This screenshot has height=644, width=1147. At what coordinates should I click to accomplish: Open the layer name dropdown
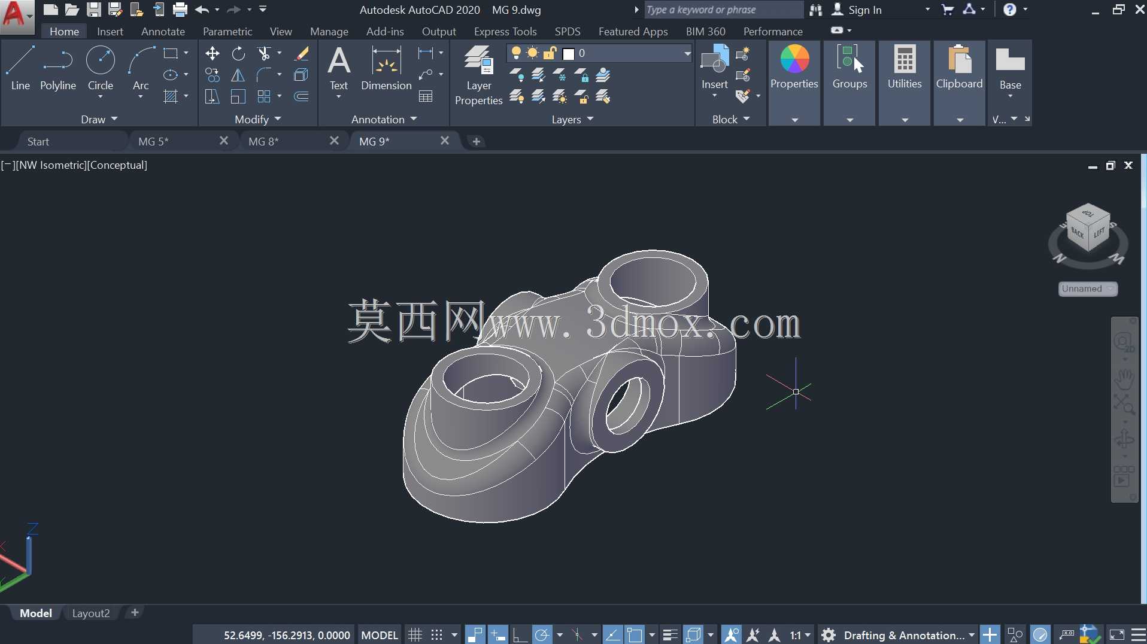click(687, 53)
